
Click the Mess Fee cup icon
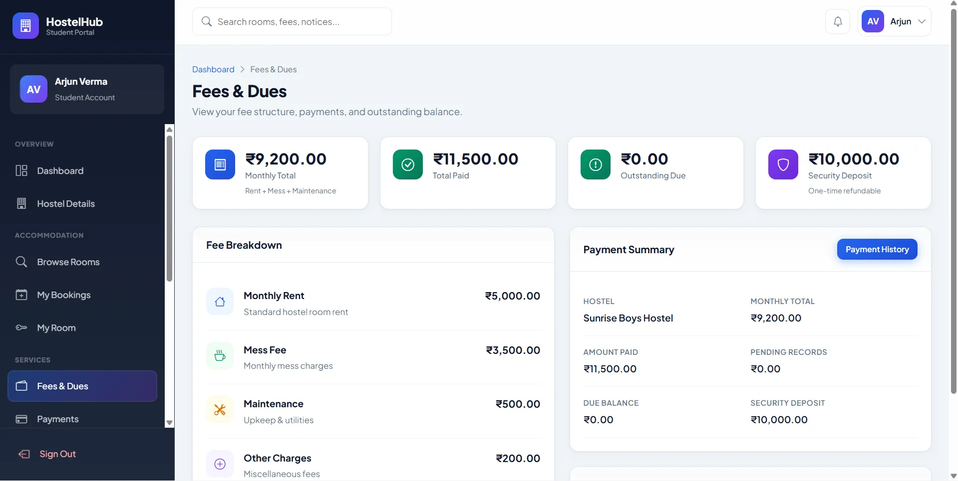pyautogui.click(x=220, y=356)
